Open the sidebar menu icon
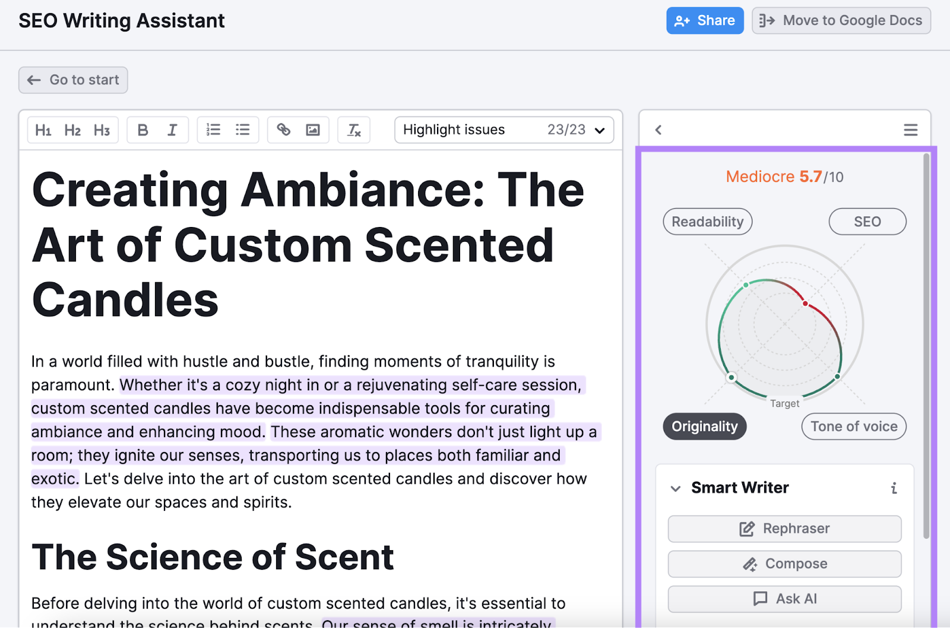 pyautogui.click(x=910, y=130)
